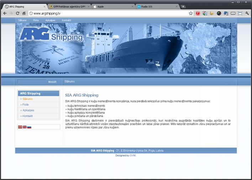Screen dimensions: 252x180
Task: Open the wrench settings menu
Action: pos(247,13)
